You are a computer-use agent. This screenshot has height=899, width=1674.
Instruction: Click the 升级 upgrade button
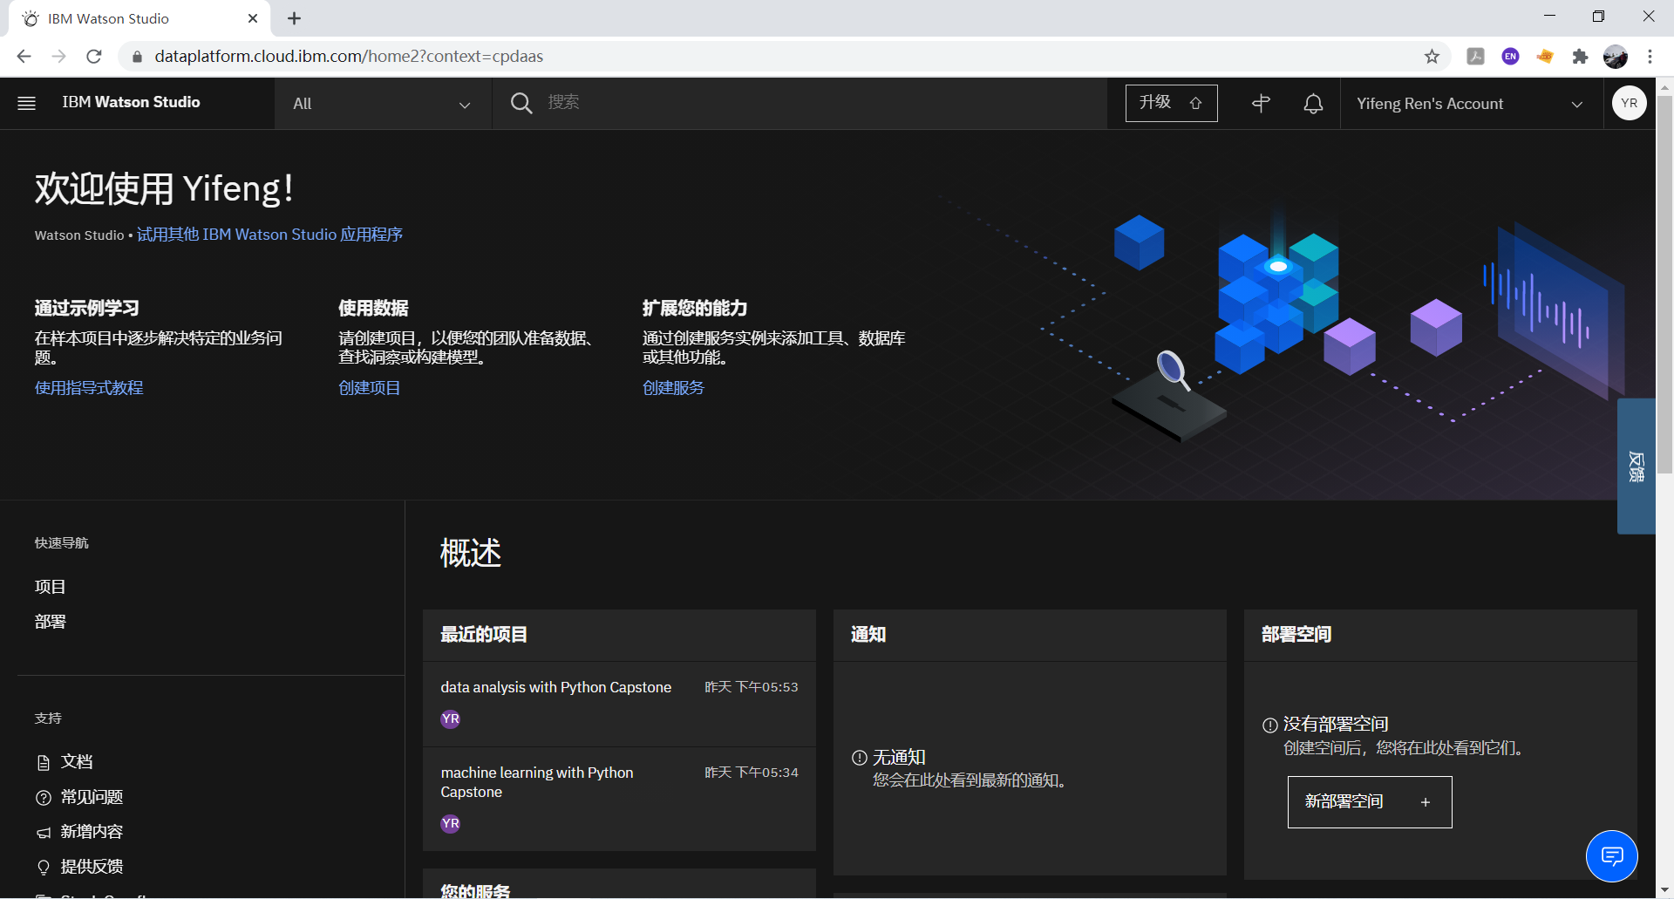click(x=1171, y=103)
